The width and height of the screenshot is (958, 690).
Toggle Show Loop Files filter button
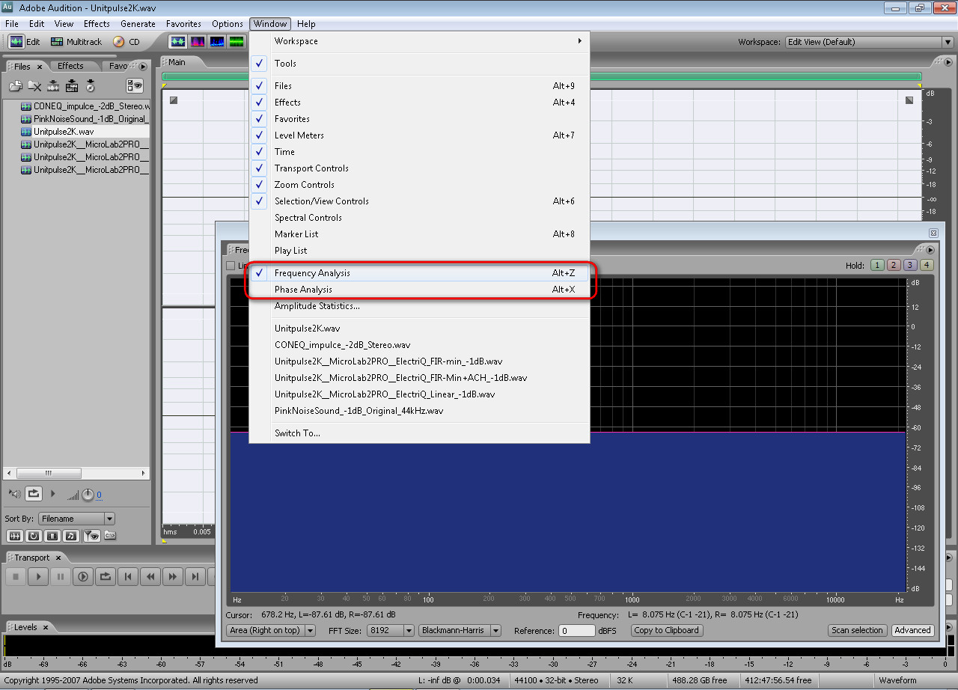[x=34, y=536]
